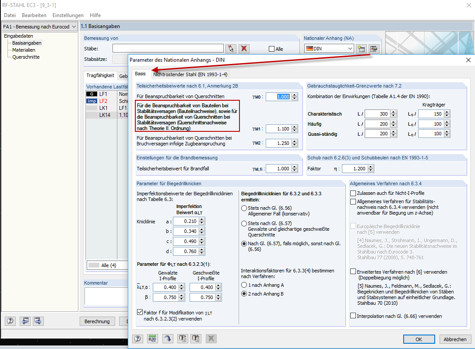Image resolution: width=475 pixels, height=349 pixels.
Task: Click the Quasi-ständig L/ 200 value field
Action: [x=378, y=134]
